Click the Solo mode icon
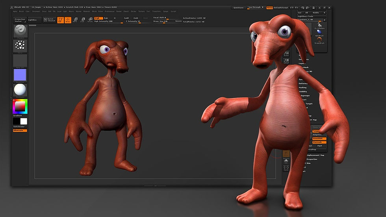 (x=286, y=161)
